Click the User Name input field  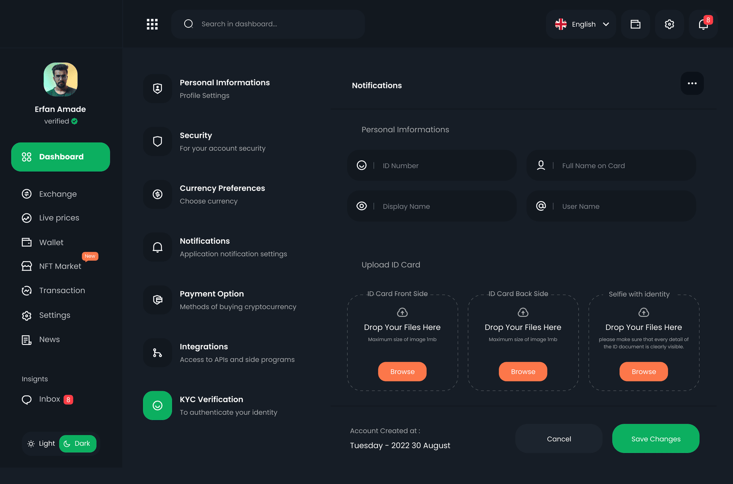click(611, 206)
